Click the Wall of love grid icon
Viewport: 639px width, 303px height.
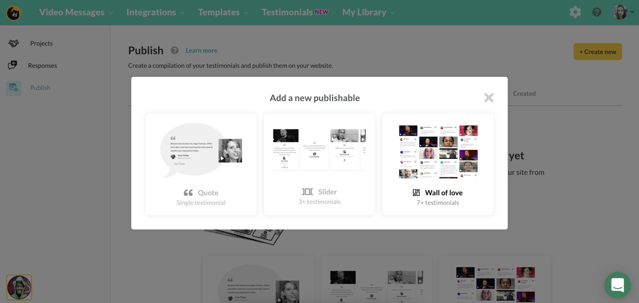coord(416,193)
